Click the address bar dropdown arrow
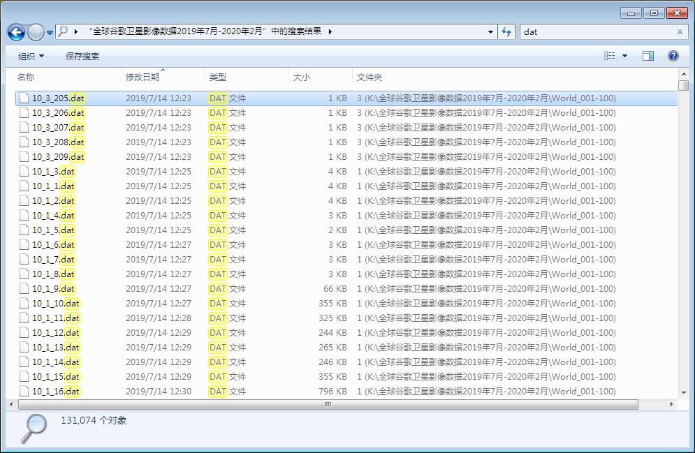The height and width of the screenshot is (453, 695). pyautogui.click(x=490, y=32)
